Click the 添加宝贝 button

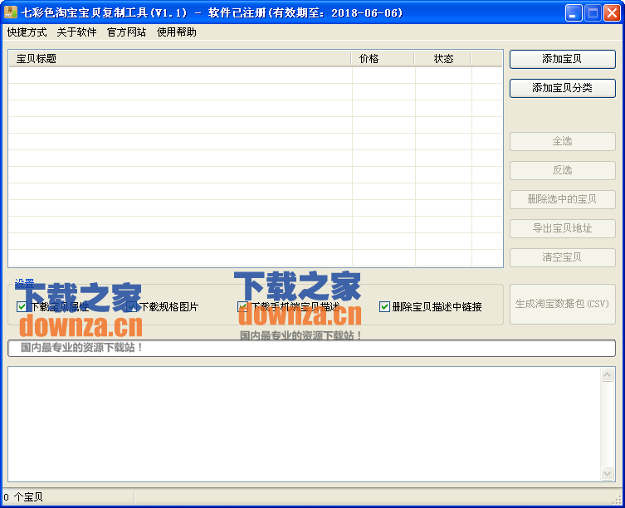(x=563, y=59)
